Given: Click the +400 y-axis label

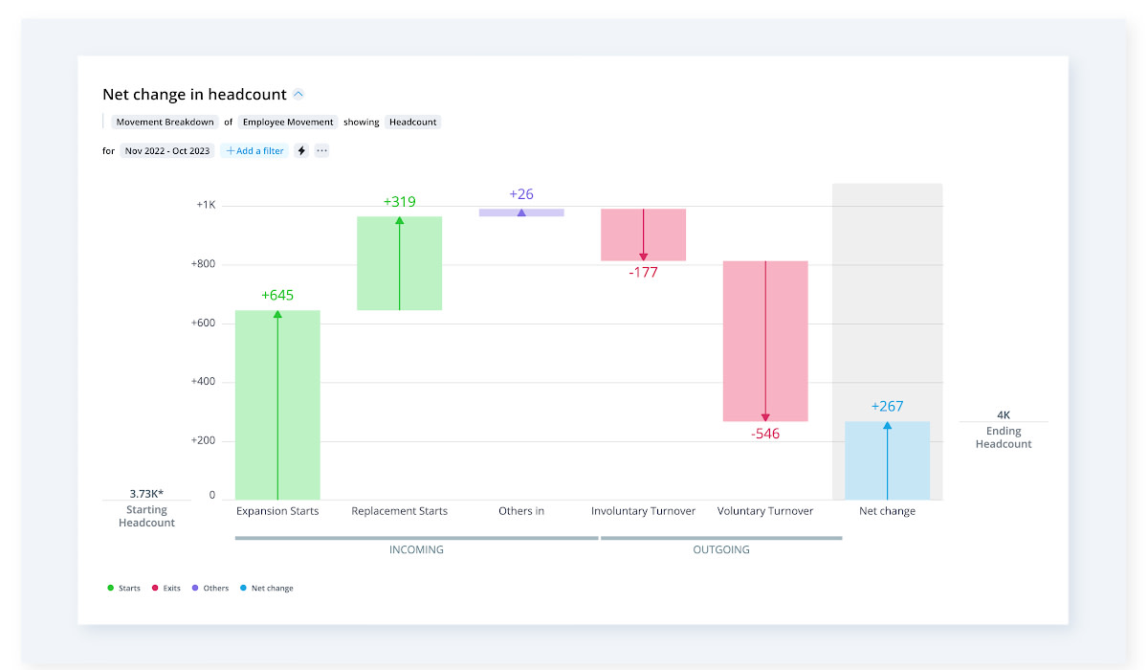Looking at the screenshot, I should 203,382.
